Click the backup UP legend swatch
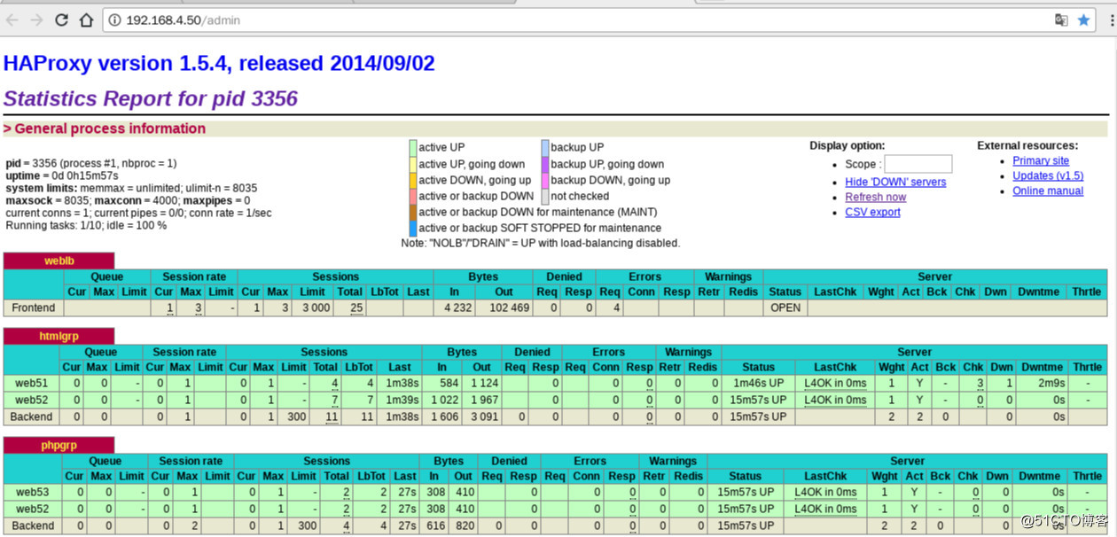This screenshot has width=1117, height=537. click(x=545, y=147)
